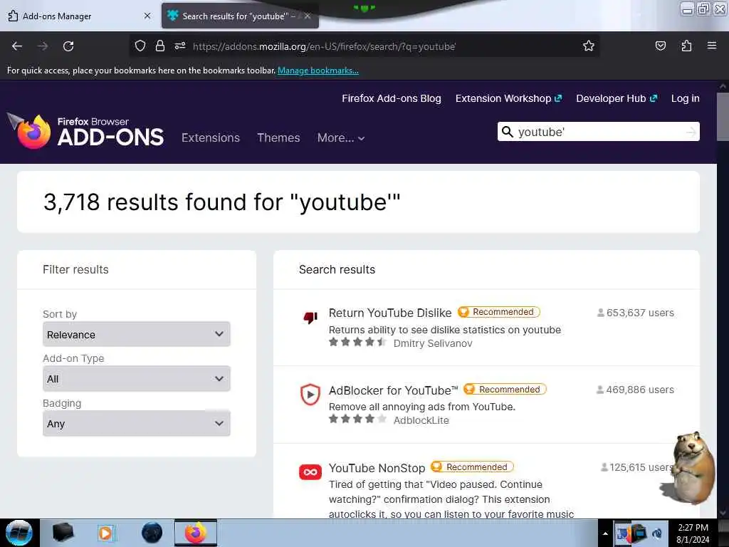The width and height of the screenshot is (729, 547).
Task: Click Return YouTube Dislike thumbs-down icon
Action: point(310,317)
